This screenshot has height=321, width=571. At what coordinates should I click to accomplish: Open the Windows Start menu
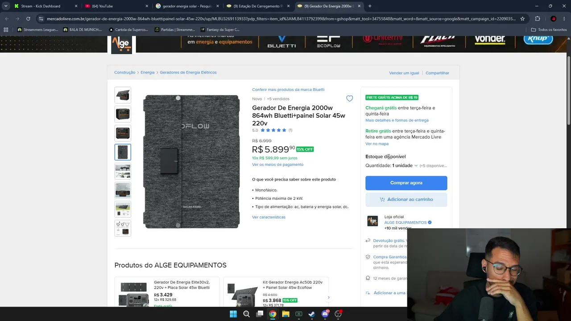pos(233,314)
